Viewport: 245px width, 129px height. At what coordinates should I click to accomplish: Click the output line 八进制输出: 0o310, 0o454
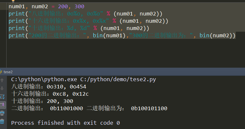click(x=49, y=86)
